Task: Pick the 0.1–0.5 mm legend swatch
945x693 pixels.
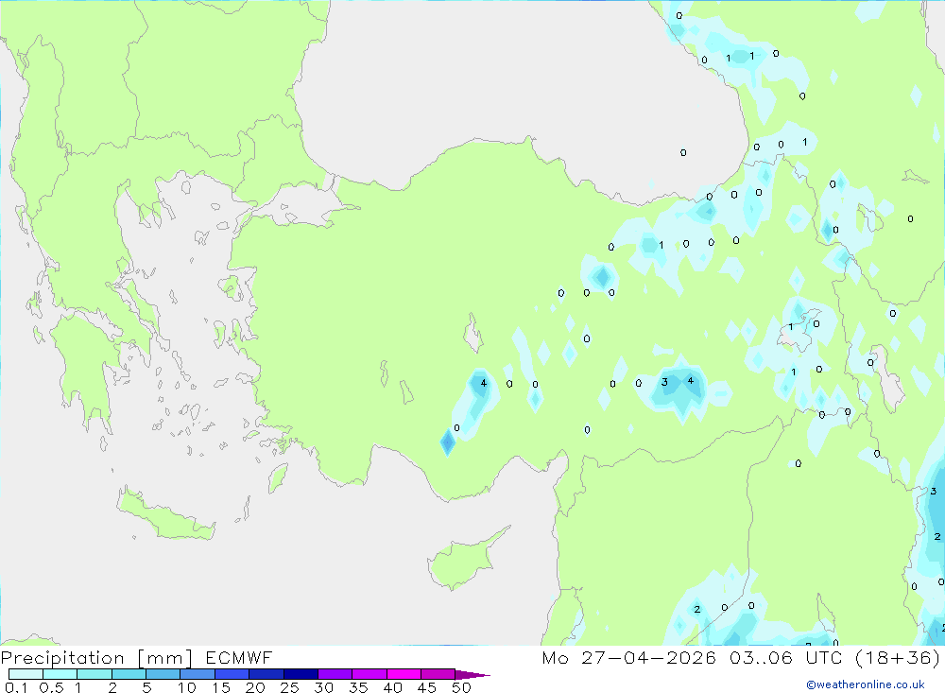Action: (x=26, y=674)
